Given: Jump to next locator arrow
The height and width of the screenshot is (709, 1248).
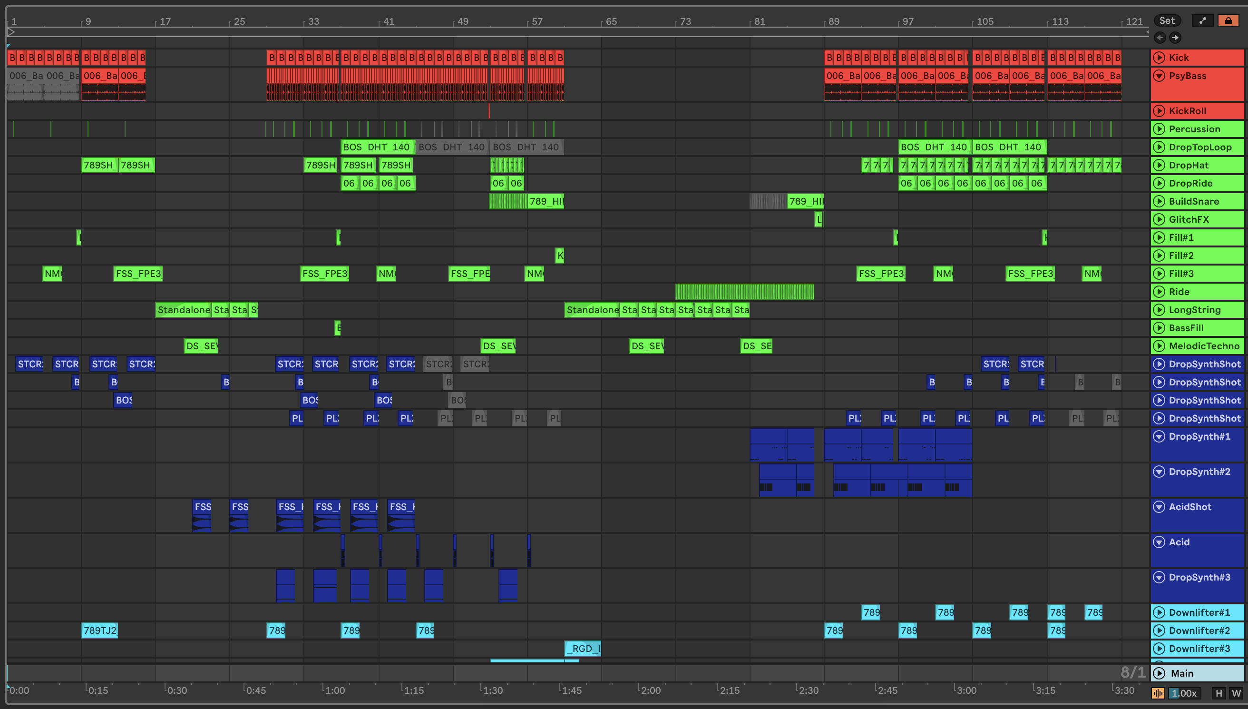Looking at the screenshot, I should tap(1175, 38).
